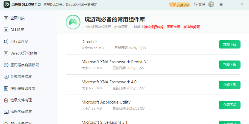The height and width of the screenshot is (124, 249).
Task: Click the error code repair terminal icon
Action: coord(6,112)
